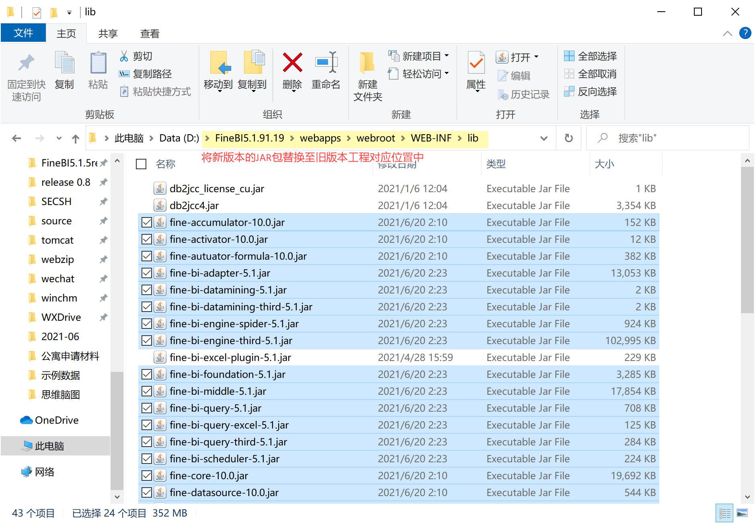Select the db2jcc4.jar file
The width and height of the screenshot is (755, 523).
(194, 205)
